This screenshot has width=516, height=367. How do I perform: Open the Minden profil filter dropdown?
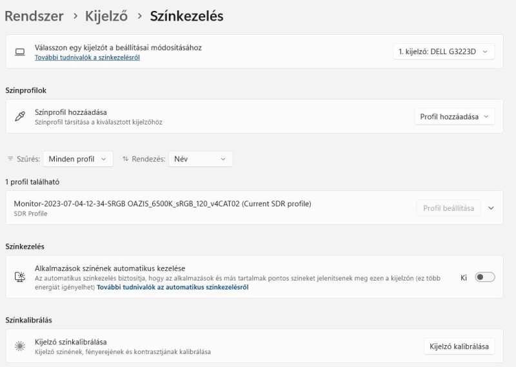77,159
